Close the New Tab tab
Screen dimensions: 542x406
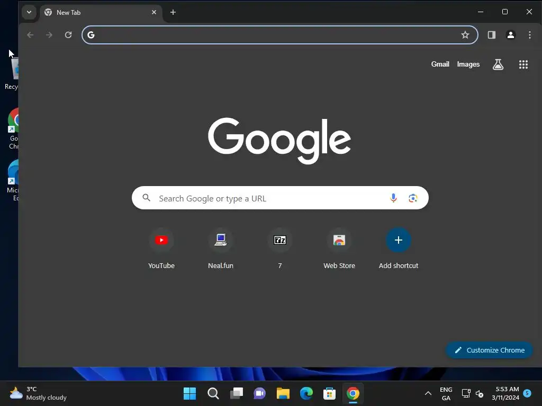pyautogui.click(x=154, y=13)
